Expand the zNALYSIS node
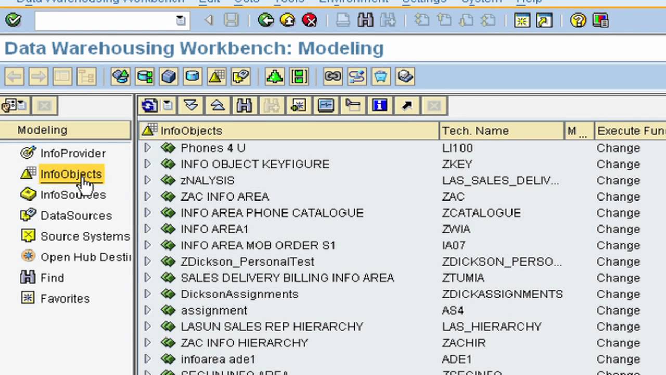 click(x=148, y=180)
